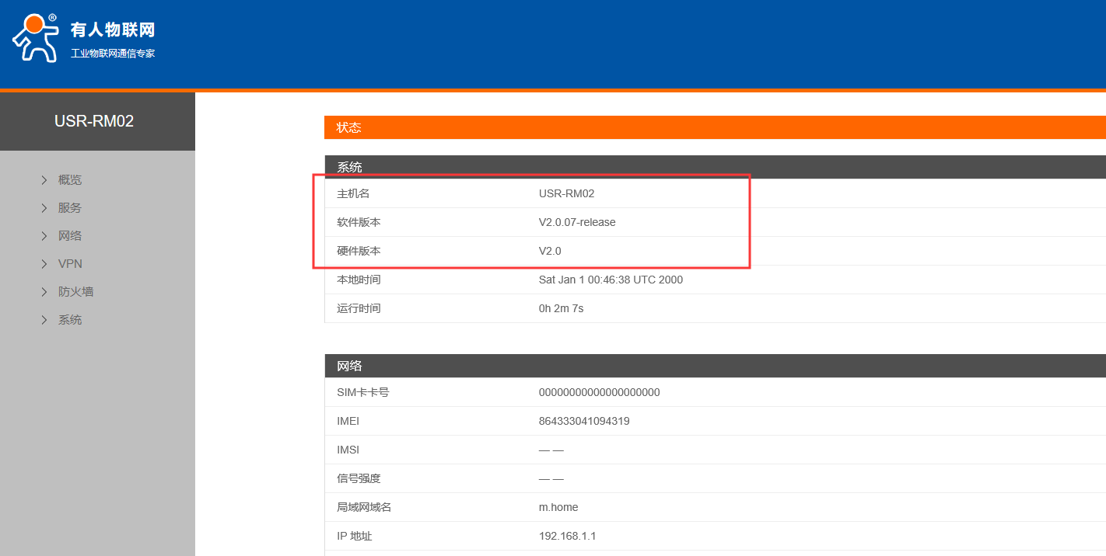Click the IP address 192.168.1.1

point(567,536)
